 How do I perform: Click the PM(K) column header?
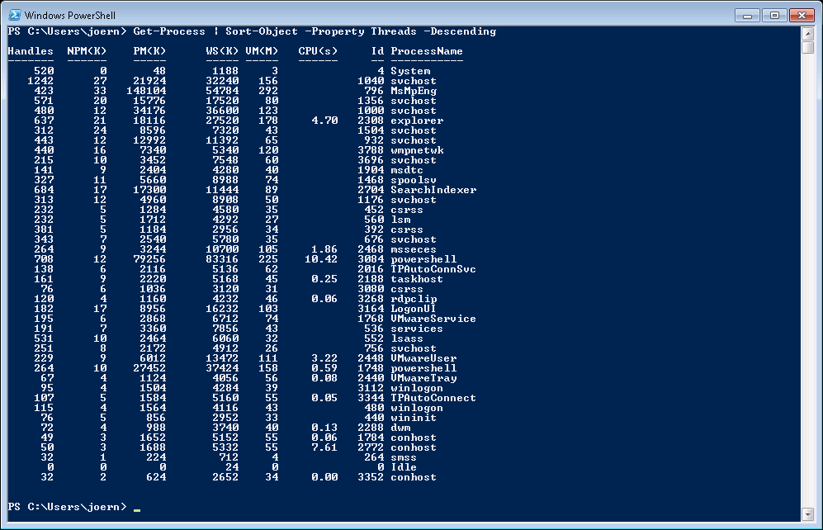[149, 51]
